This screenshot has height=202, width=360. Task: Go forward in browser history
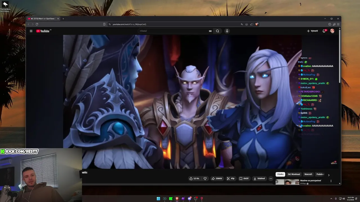pyautogui.click(x=32, y=24)
